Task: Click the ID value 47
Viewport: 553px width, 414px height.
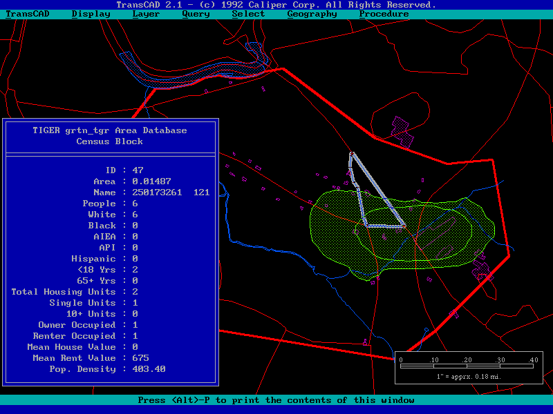Action: 138,170
